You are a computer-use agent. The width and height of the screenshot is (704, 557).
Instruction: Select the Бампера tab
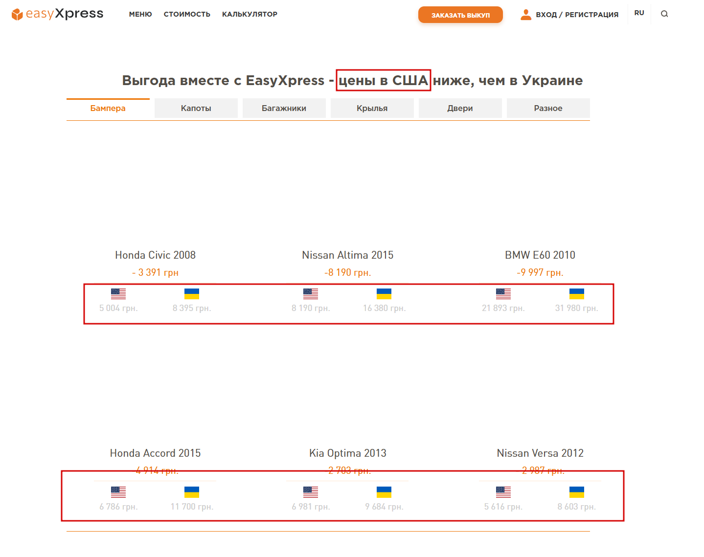coord(108,108)
